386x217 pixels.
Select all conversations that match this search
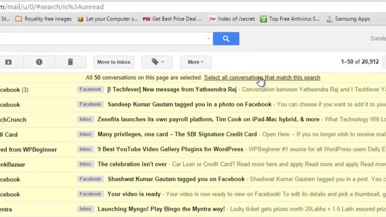262,78
